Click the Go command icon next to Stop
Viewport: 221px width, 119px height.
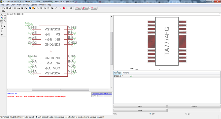[67, 8]
